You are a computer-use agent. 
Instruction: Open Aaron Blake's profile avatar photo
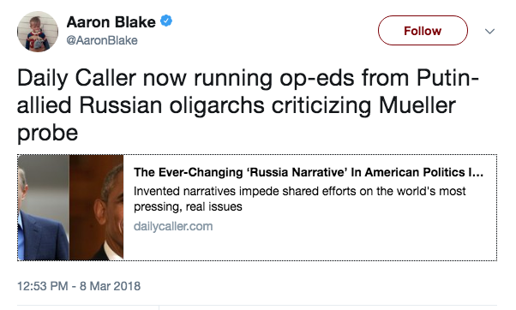pos(38,32)
